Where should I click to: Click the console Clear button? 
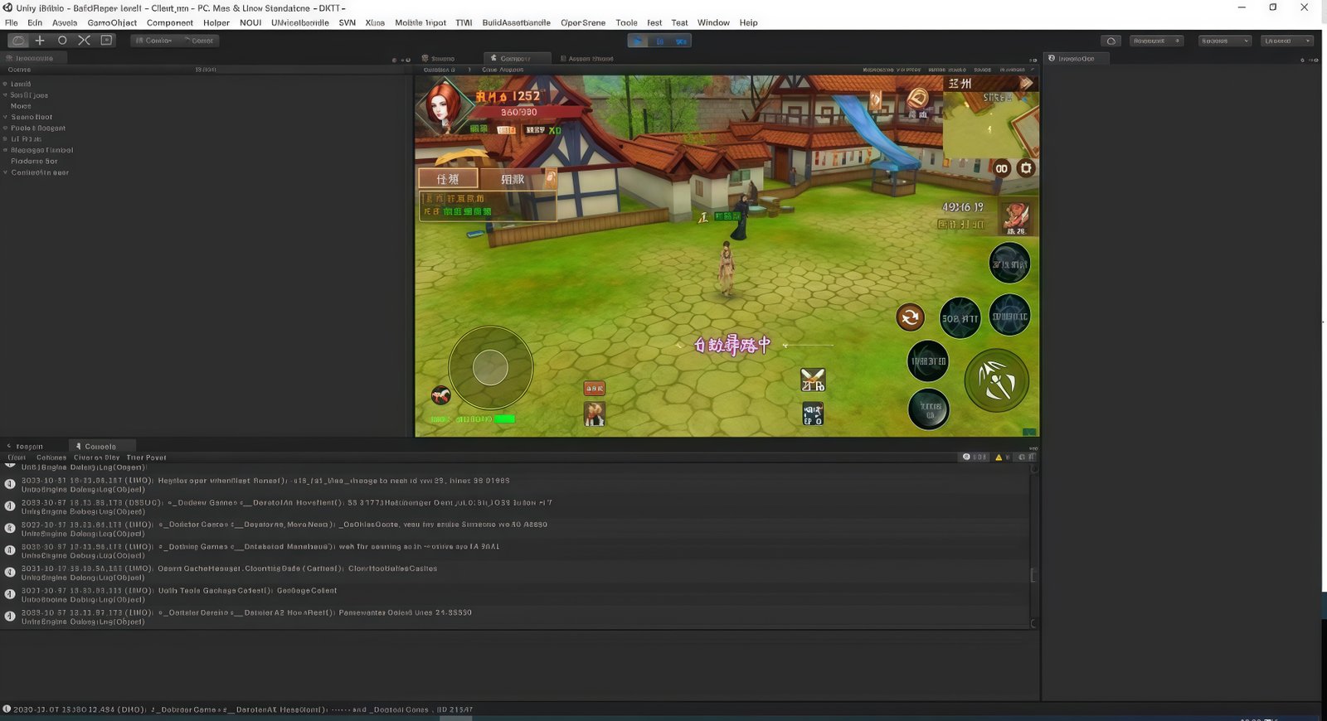coord(17,457)
